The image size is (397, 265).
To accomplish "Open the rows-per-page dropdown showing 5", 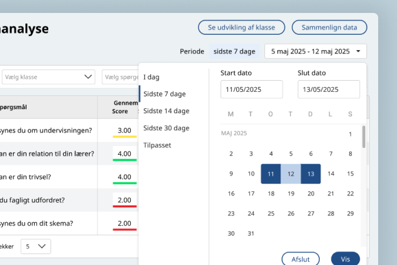I will [36, 246].
